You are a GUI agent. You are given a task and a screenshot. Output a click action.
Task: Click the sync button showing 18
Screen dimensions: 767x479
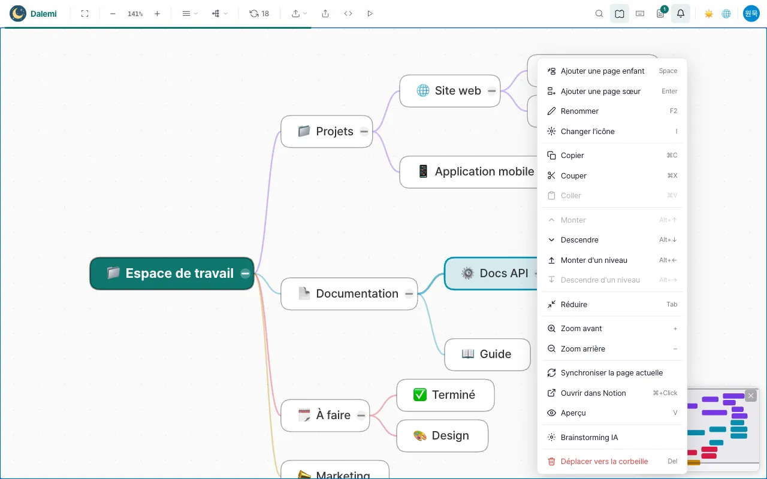[259, 14]
